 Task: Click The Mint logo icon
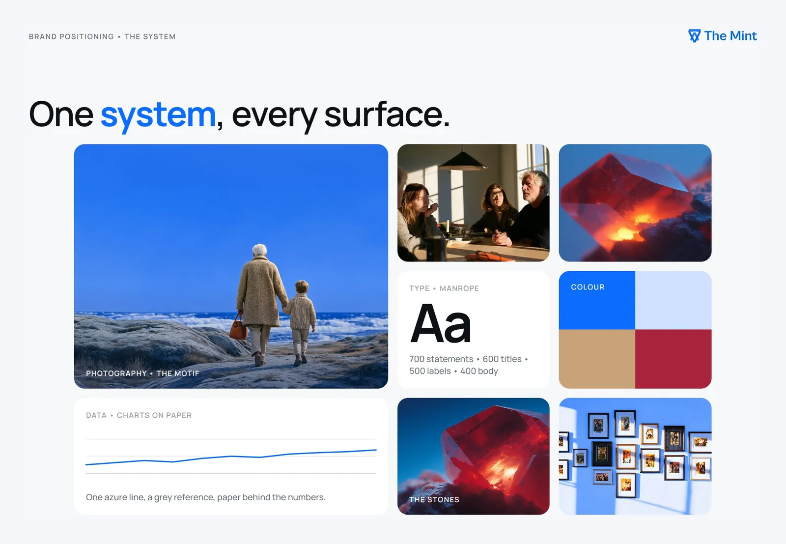pyautogui.click(x=694, y=36)
